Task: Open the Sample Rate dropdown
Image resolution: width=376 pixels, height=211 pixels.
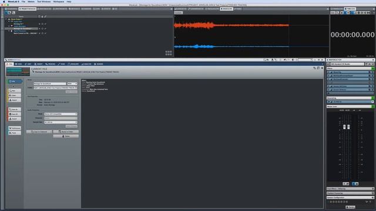Action: pos(61,122)
